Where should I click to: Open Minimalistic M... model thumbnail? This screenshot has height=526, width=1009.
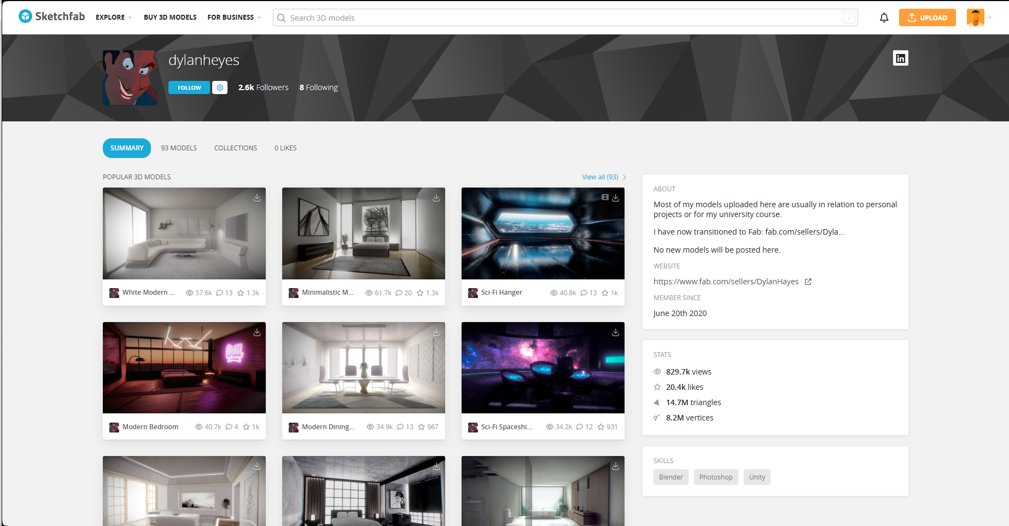pos(364,233)
